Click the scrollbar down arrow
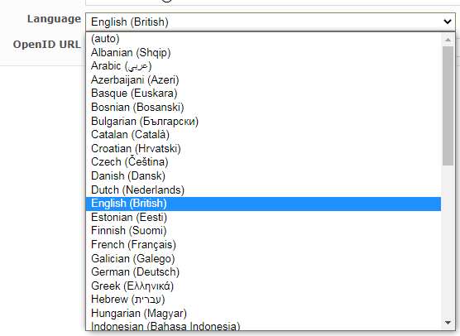460x336 pixels. (x=448, y=323)
